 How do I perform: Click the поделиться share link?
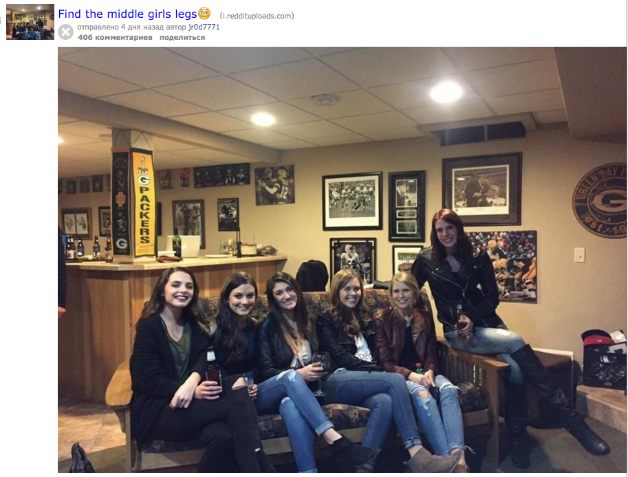pos(182,37)
